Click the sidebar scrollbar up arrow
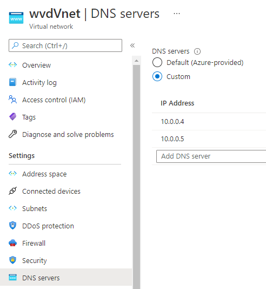The height and width of the screenshot is (289, 266). pos(136,61)
